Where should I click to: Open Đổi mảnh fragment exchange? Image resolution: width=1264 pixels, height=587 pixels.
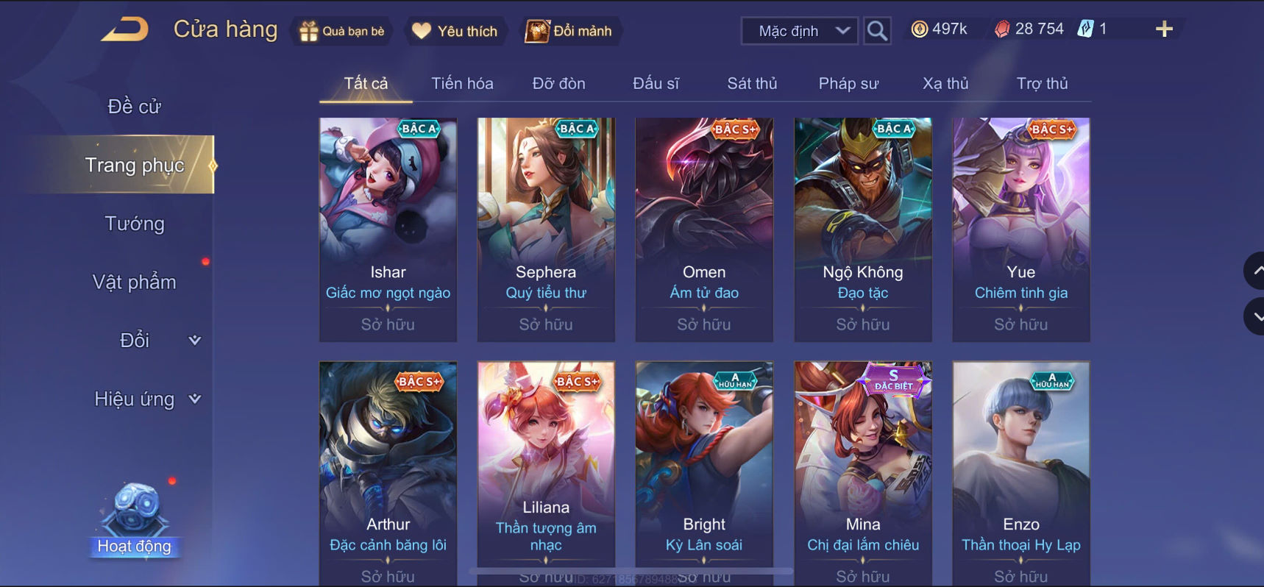point(568,31)
